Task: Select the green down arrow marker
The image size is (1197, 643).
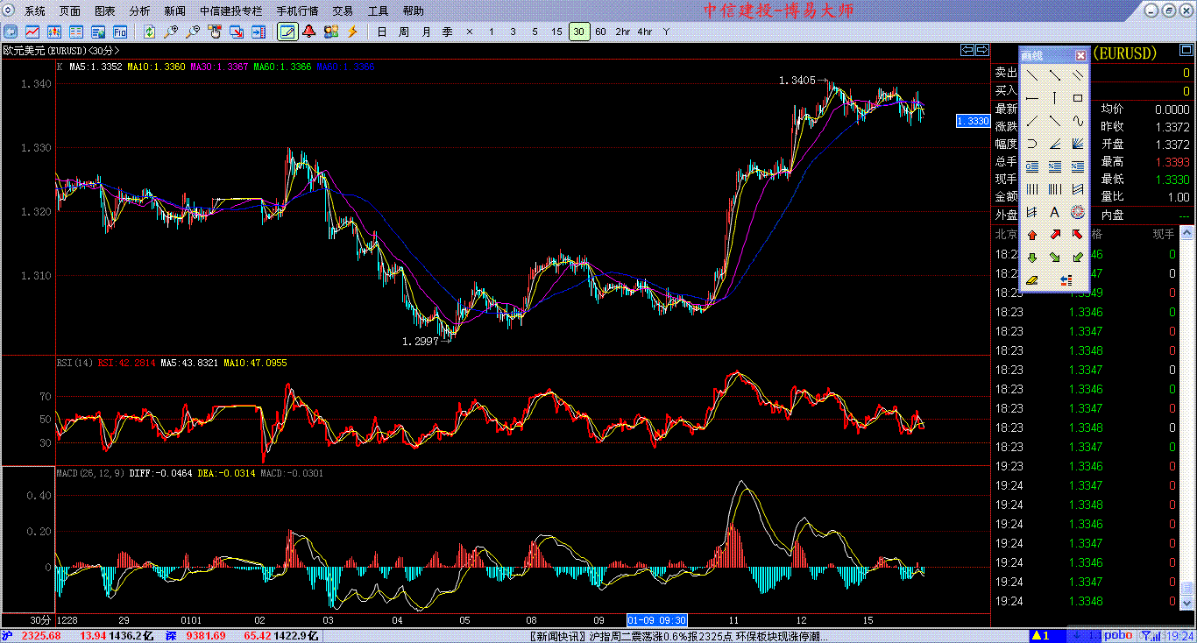Action: (x=1032, y=258)
